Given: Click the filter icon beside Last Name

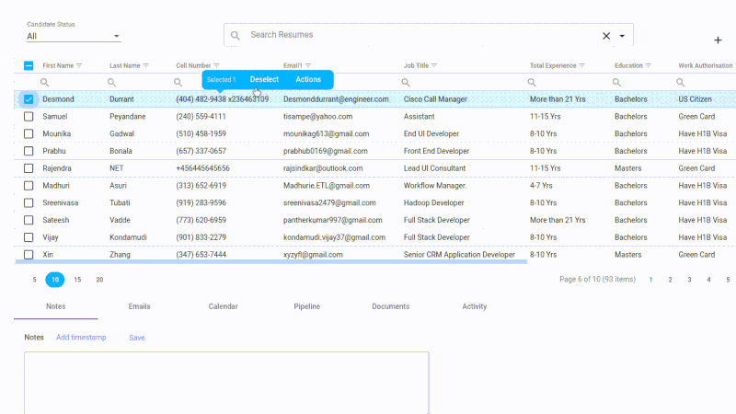Looking at the screenshot, I should (x=146, y=66).
